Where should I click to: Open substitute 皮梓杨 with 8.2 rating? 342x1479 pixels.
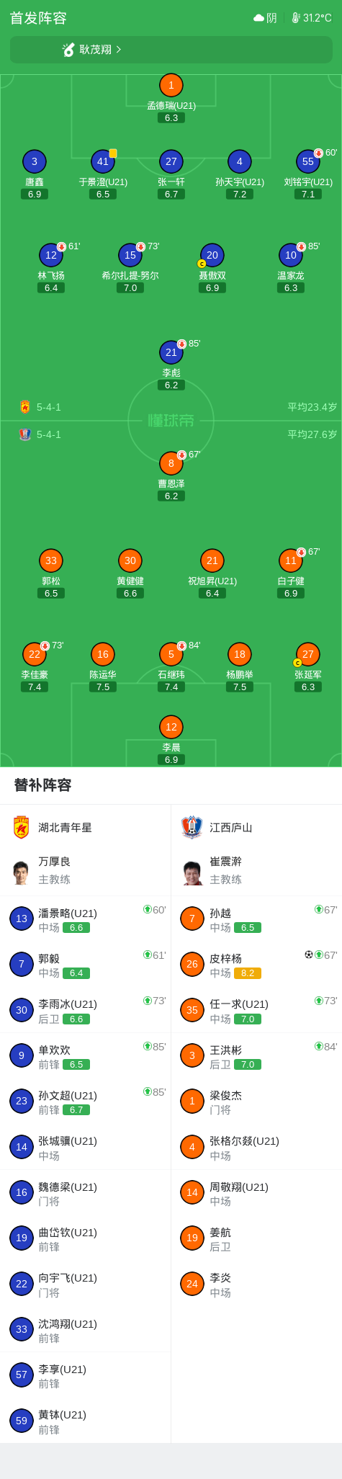pyautogui.click(x=257, y=965)
